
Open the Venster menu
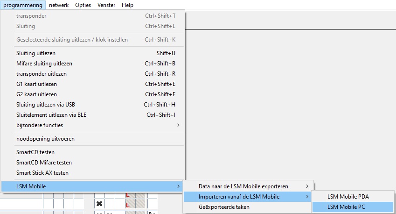(x=107, y=5)
